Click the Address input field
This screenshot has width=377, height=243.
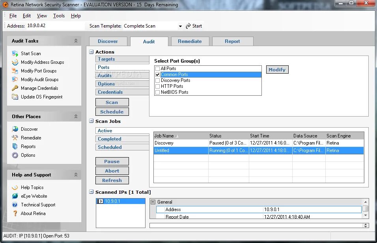point(55,26)
